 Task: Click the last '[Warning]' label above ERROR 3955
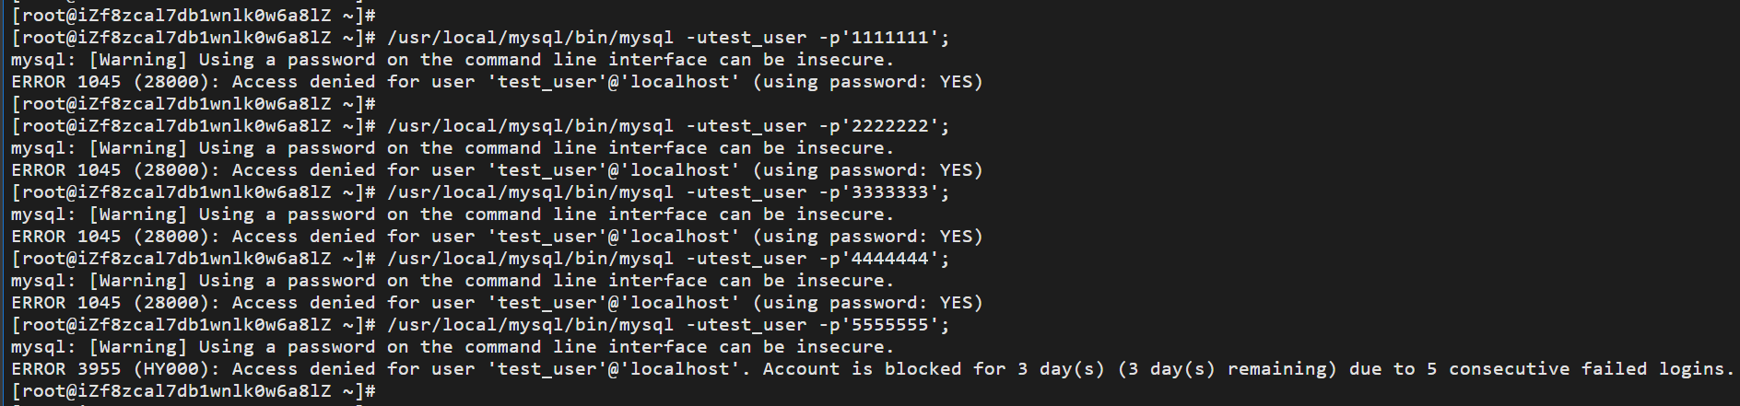pos(138,347)
